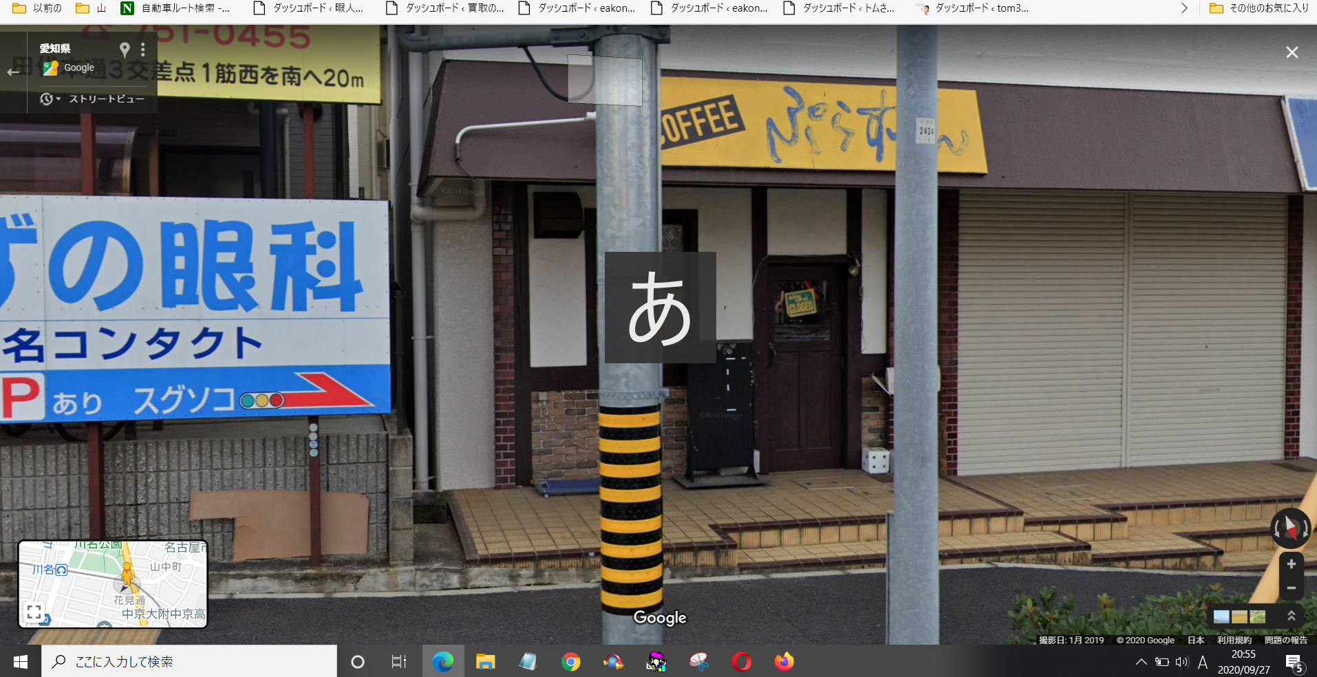Toggle the IME input mode indicator A
1317x677 pixels.
click(1203, 662)
